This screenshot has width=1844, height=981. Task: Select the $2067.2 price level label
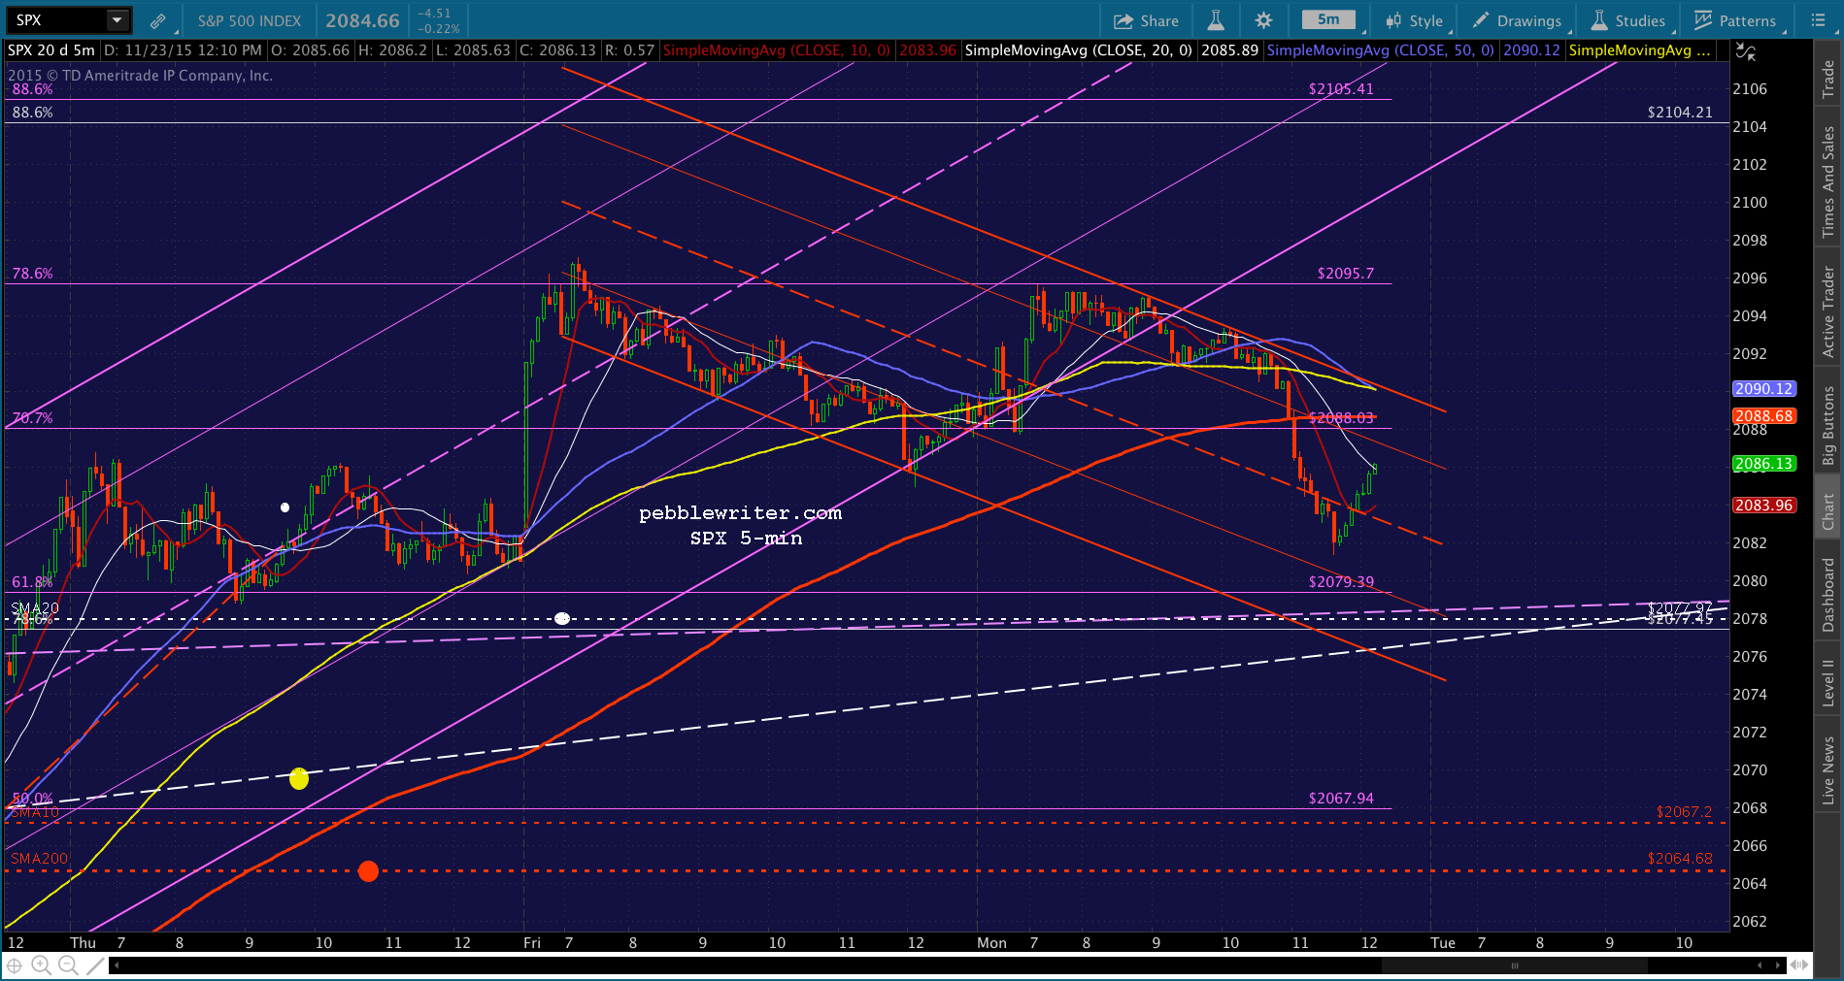[1684, 812]
